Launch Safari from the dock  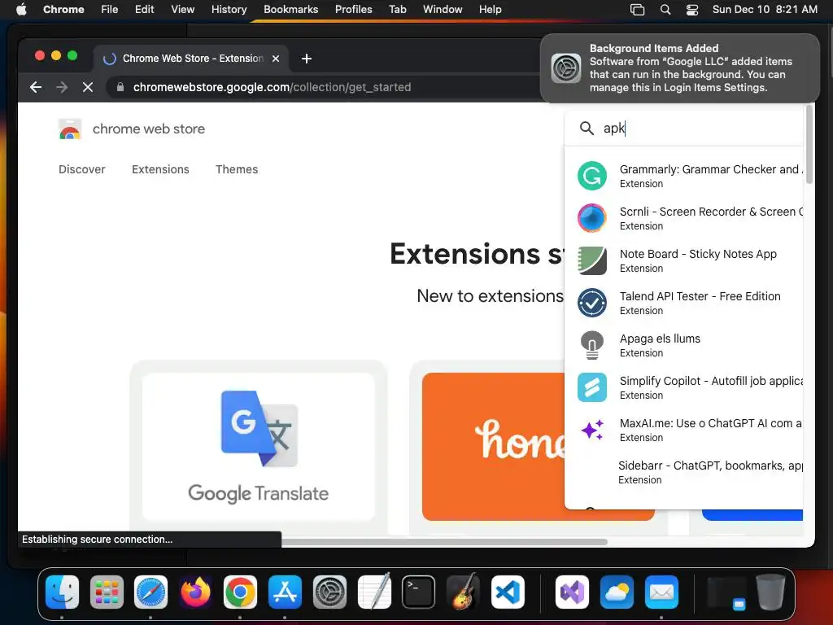pos(150,592)
